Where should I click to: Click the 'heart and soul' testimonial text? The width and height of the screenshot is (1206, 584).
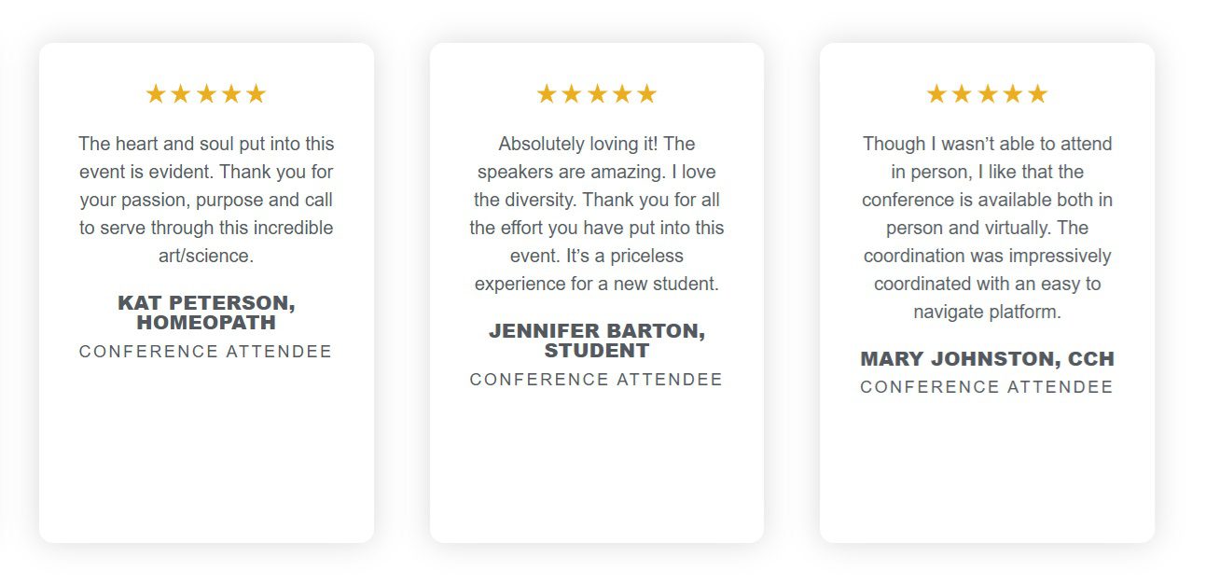pos(206,200)
